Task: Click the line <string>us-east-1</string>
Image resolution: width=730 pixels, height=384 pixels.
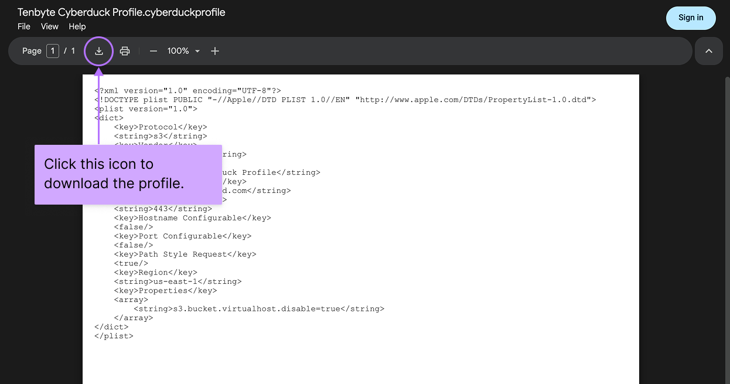Action: point(178,281)
